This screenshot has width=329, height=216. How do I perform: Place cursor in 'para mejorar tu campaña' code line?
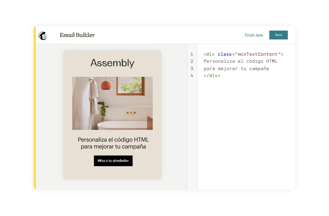236,69
